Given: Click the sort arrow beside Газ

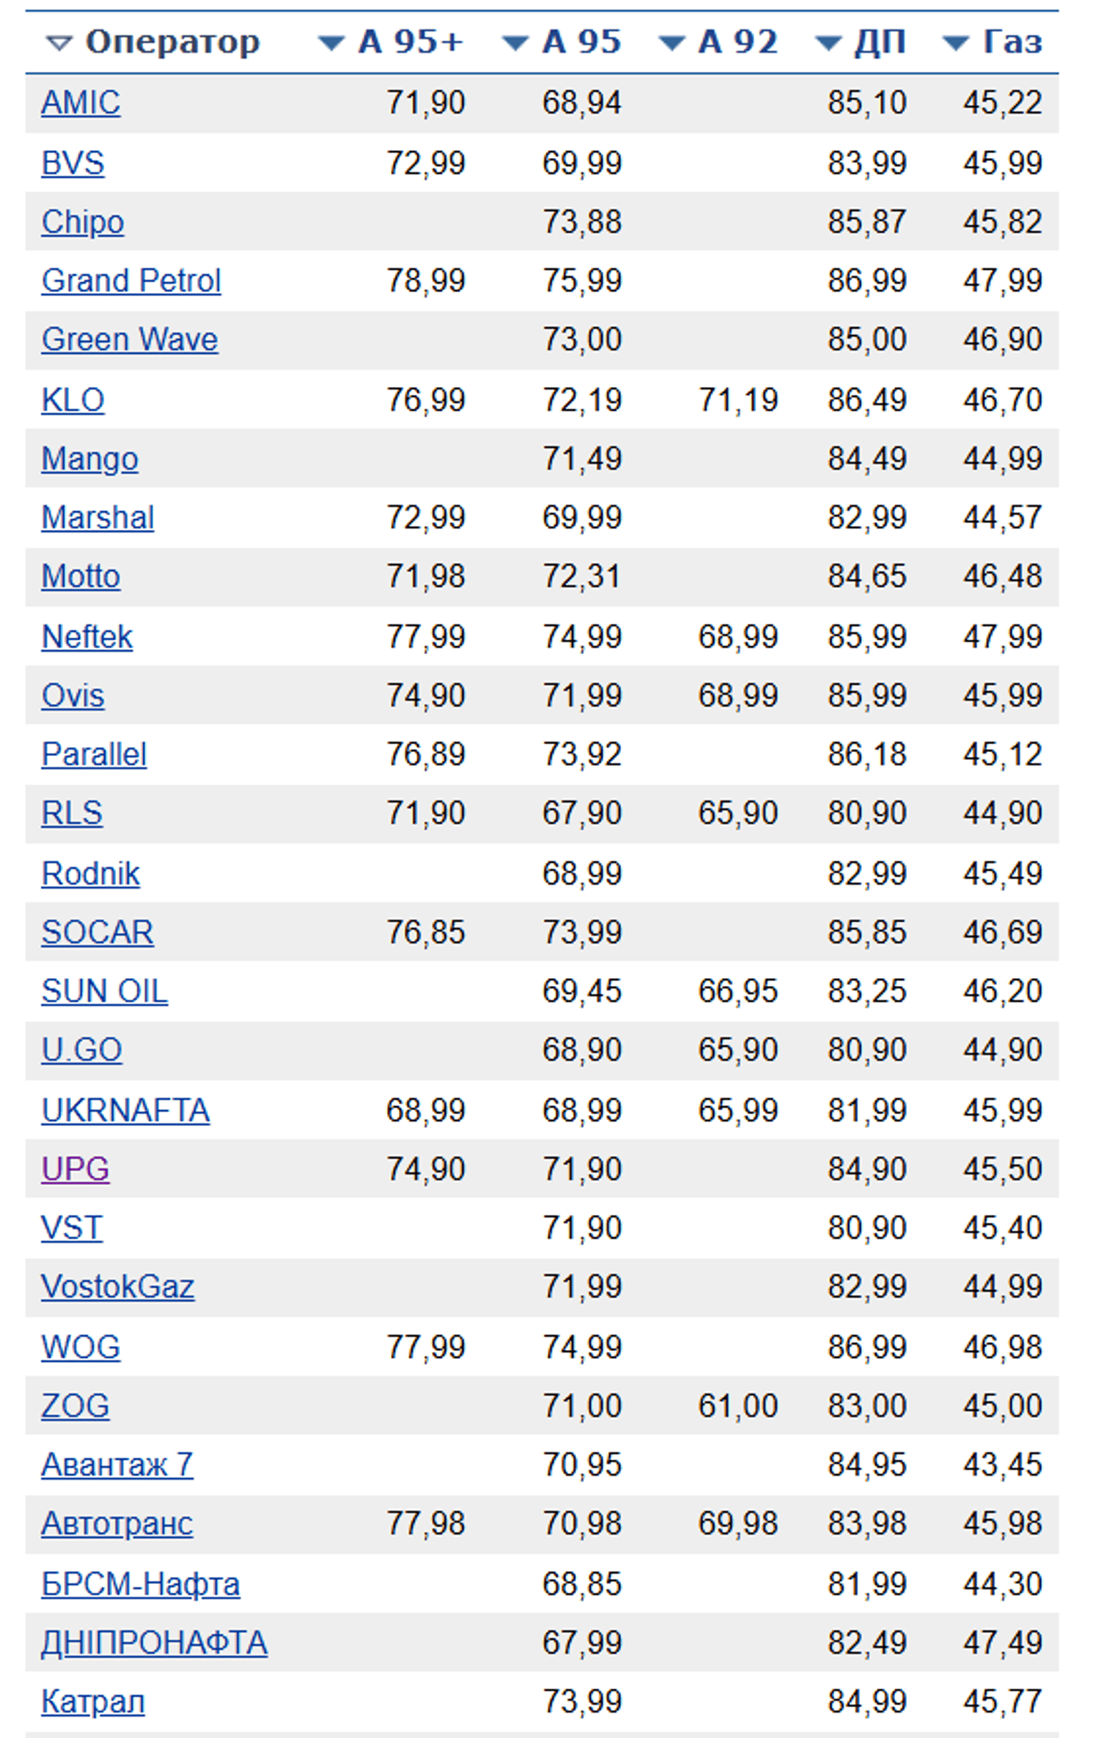Looking at the screenshot, I should click(x=956, y=43).
